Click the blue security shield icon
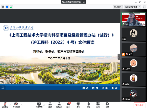The height and width of the screenshot is (109, 147). 7,7
